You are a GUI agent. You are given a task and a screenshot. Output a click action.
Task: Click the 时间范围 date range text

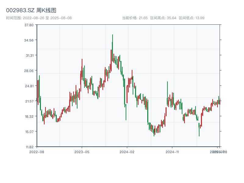[39, 18]
